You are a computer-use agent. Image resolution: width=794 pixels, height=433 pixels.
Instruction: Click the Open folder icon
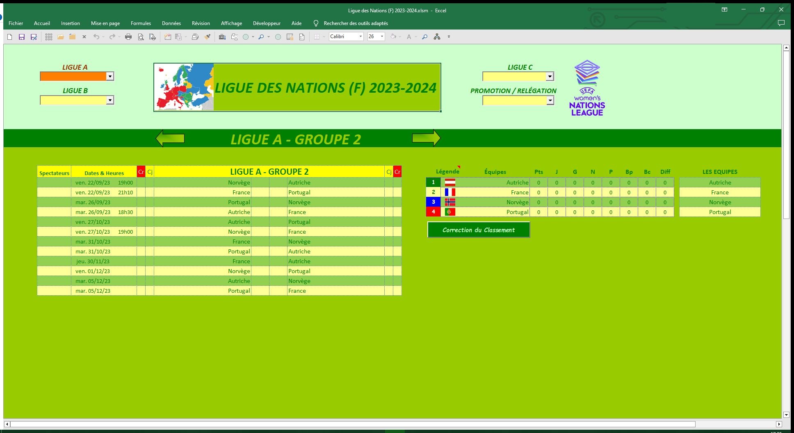click(60, 37)
